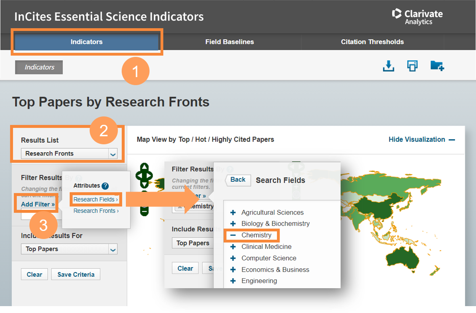
Task: Expand Clinical Medicine with its plus icon
Action: click(x=233, y=247)
